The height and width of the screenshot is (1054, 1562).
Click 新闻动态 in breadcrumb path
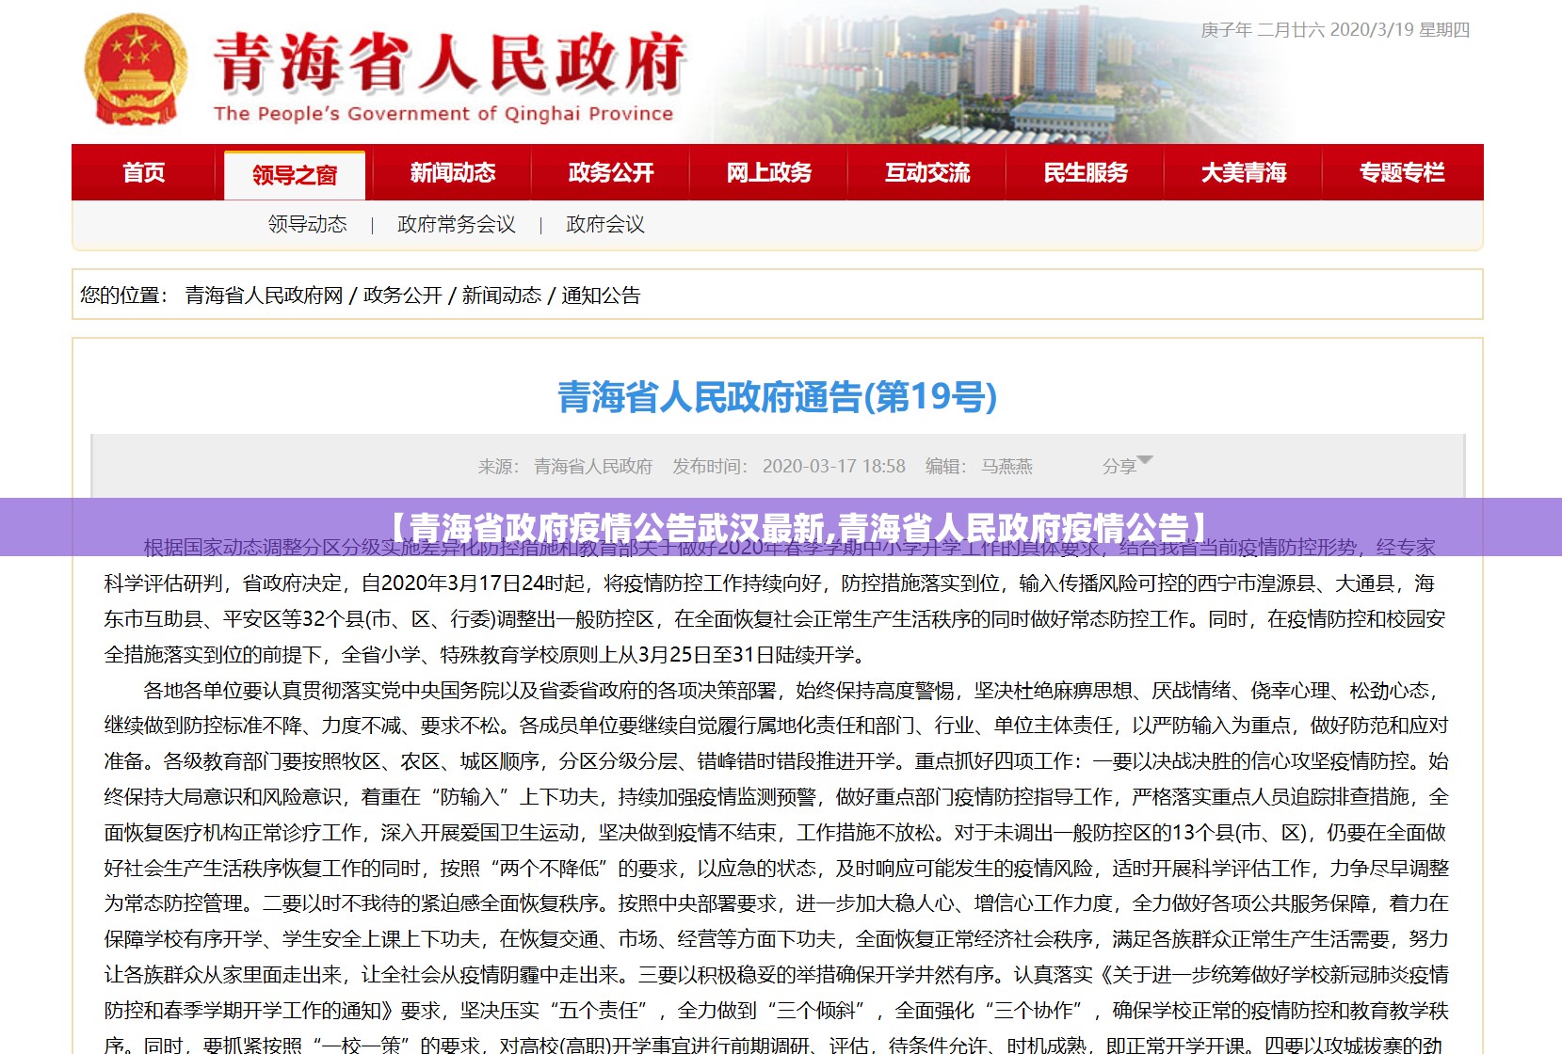(x=502, y=295)
